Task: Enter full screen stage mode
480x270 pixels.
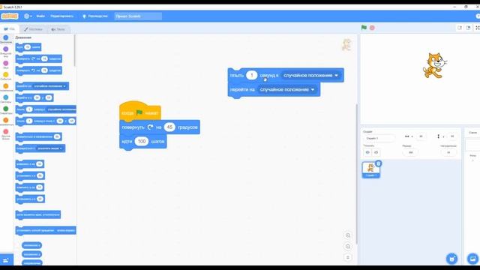Action: pyautogui.click(x=477, y=28)
